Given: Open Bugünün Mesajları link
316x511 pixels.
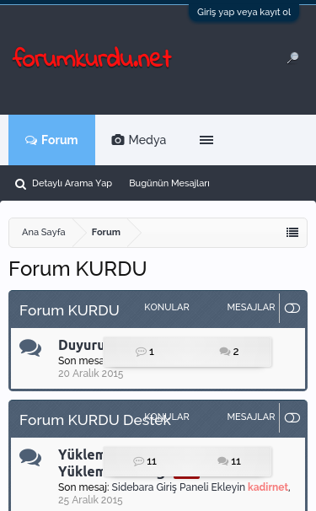Looking at the screenshot, I should click(169, 183).
